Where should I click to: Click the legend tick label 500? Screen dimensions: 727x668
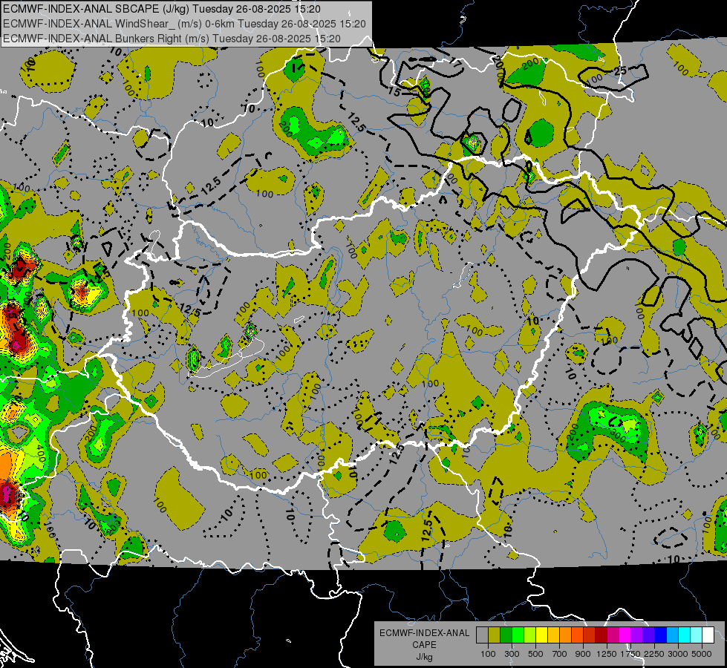(535, 654)
